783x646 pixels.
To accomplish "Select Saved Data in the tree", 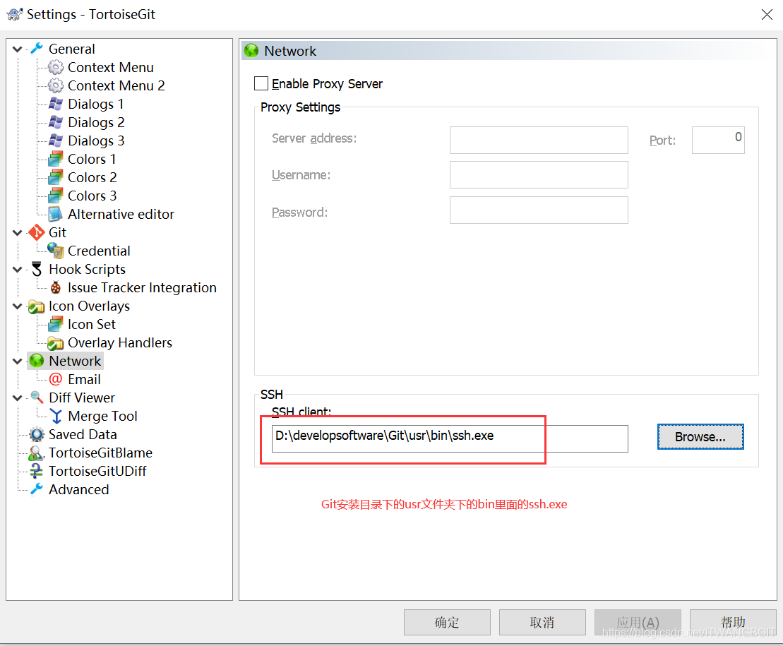I will click(83, 434).
